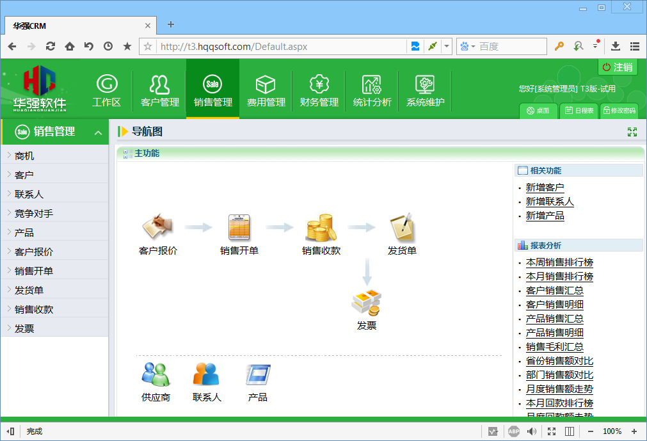Click the 新增产品 link
This screenshot has width=647, height=441.
point(545,216)
